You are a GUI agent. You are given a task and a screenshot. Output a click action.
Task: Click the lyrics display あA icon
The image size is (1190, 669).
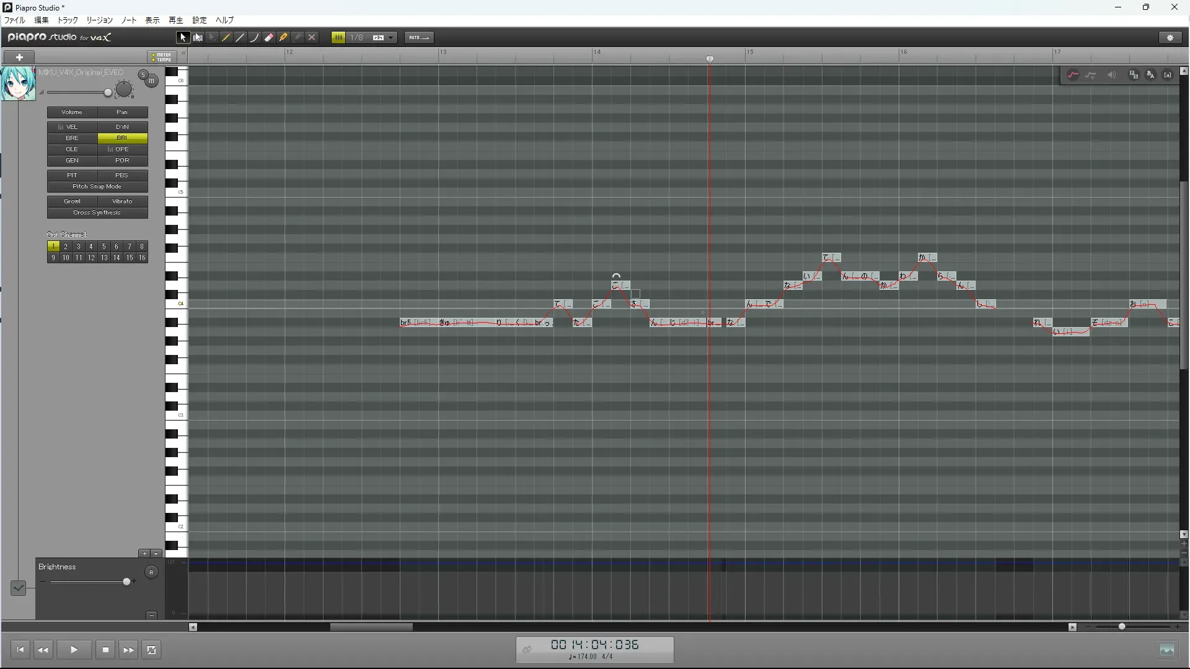pos(1151,75)
